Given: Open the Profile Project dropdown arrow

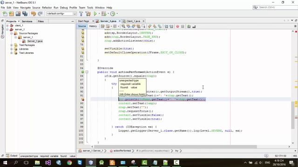Looking at the screenshot, I should coord(117,13).
